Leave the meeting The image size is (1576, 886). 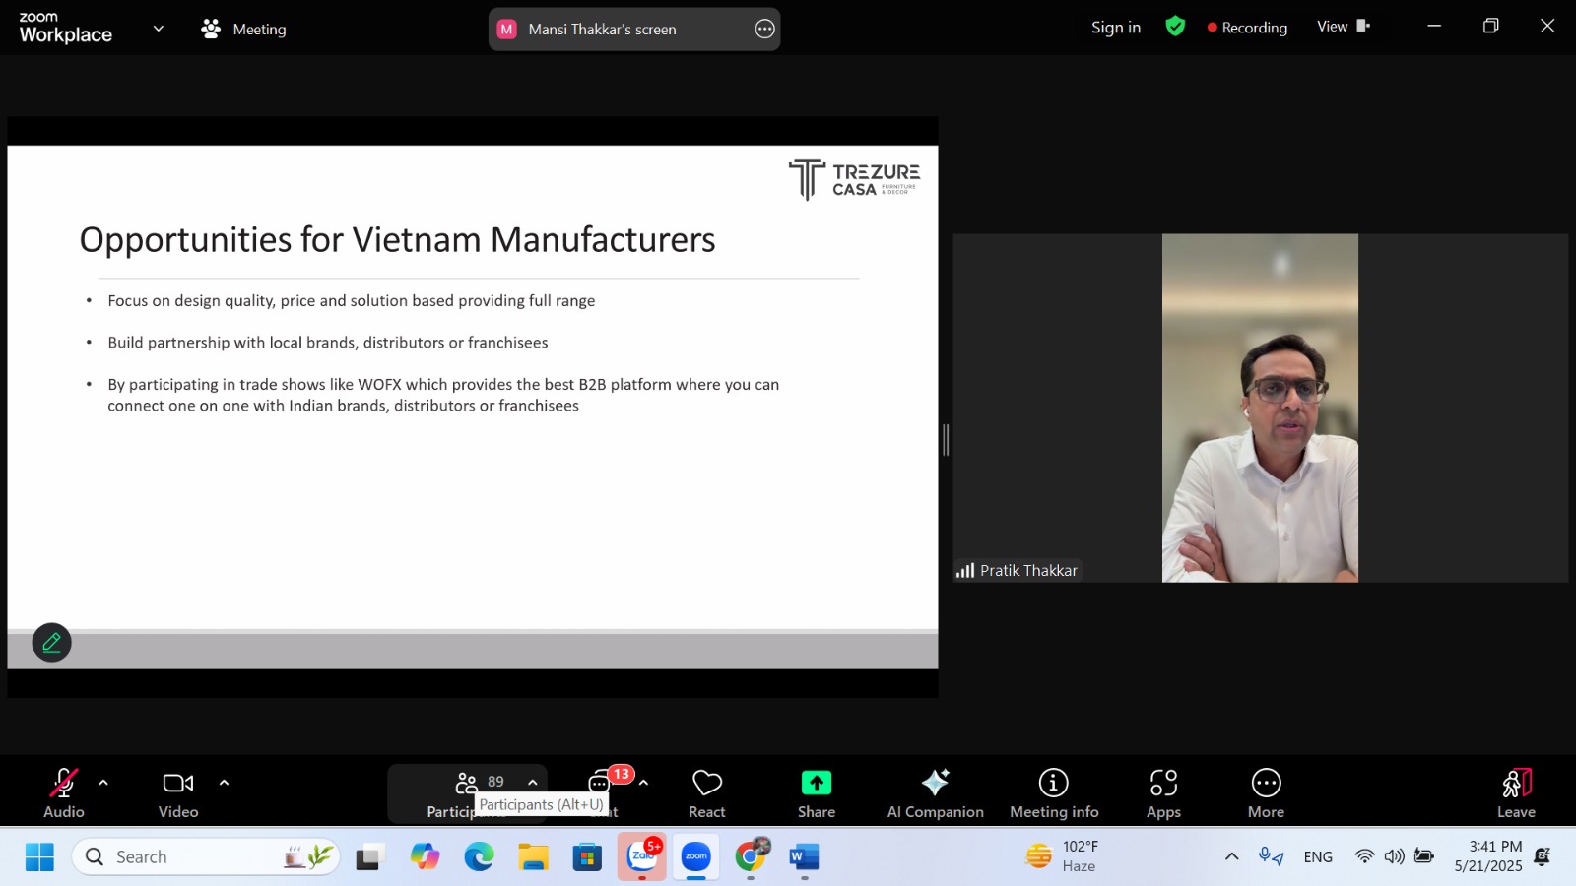coord(1516,792)
